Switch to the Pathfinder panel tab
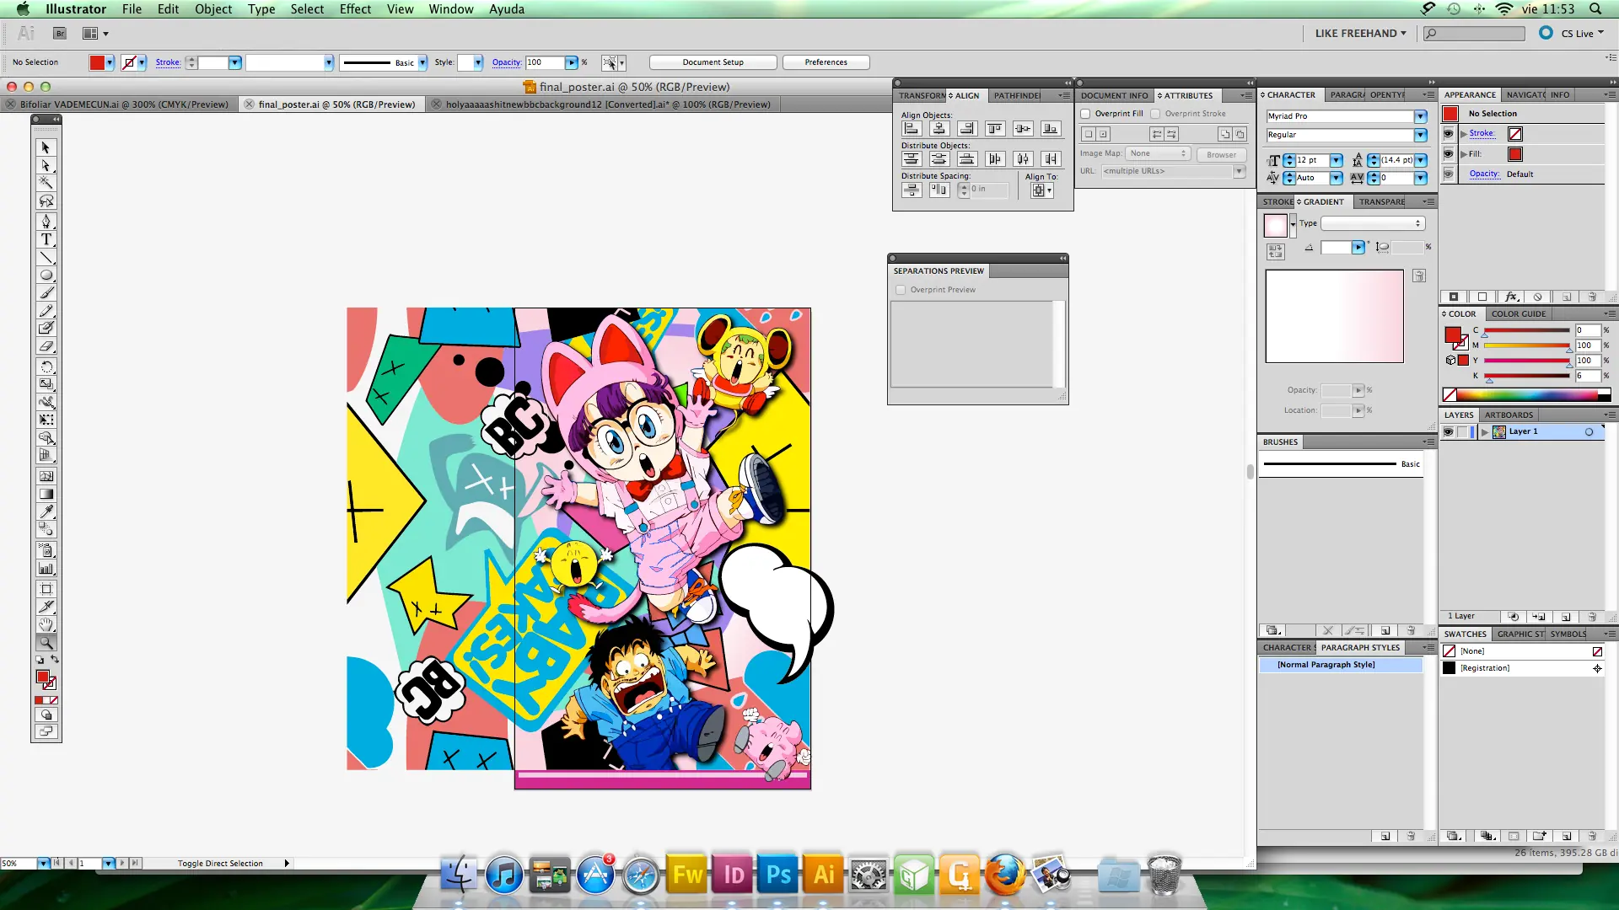 point(1017,95)
